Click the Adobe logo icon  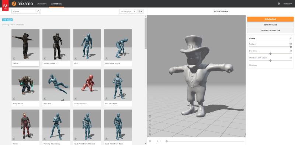click(x=5, y=6)
